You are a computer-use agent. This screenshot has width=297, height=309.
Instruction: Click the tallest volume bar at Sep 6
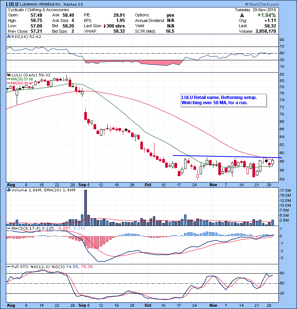(x=85, y=208)
